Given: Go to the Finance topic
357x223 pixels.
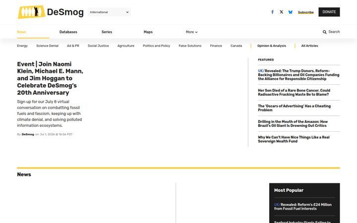Looking at the screenshot, I should (x=216, y=46).
